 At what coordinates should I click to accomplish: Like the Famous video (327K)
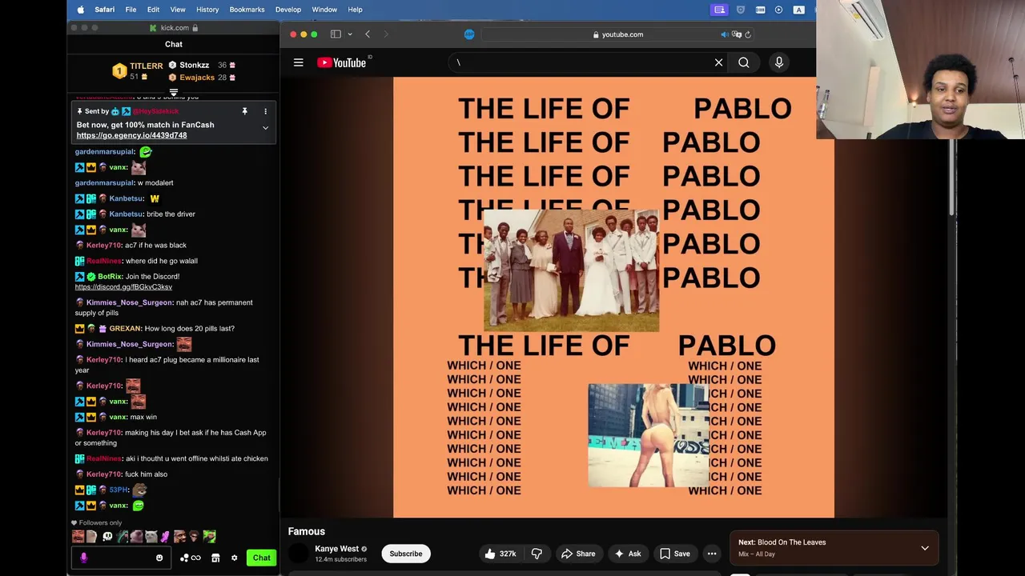click(500, 554)
